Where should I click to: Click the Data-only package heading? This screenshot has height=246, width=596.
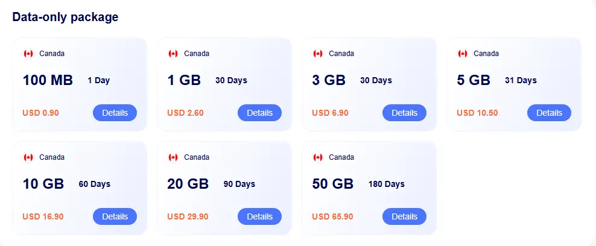point(65,17)
